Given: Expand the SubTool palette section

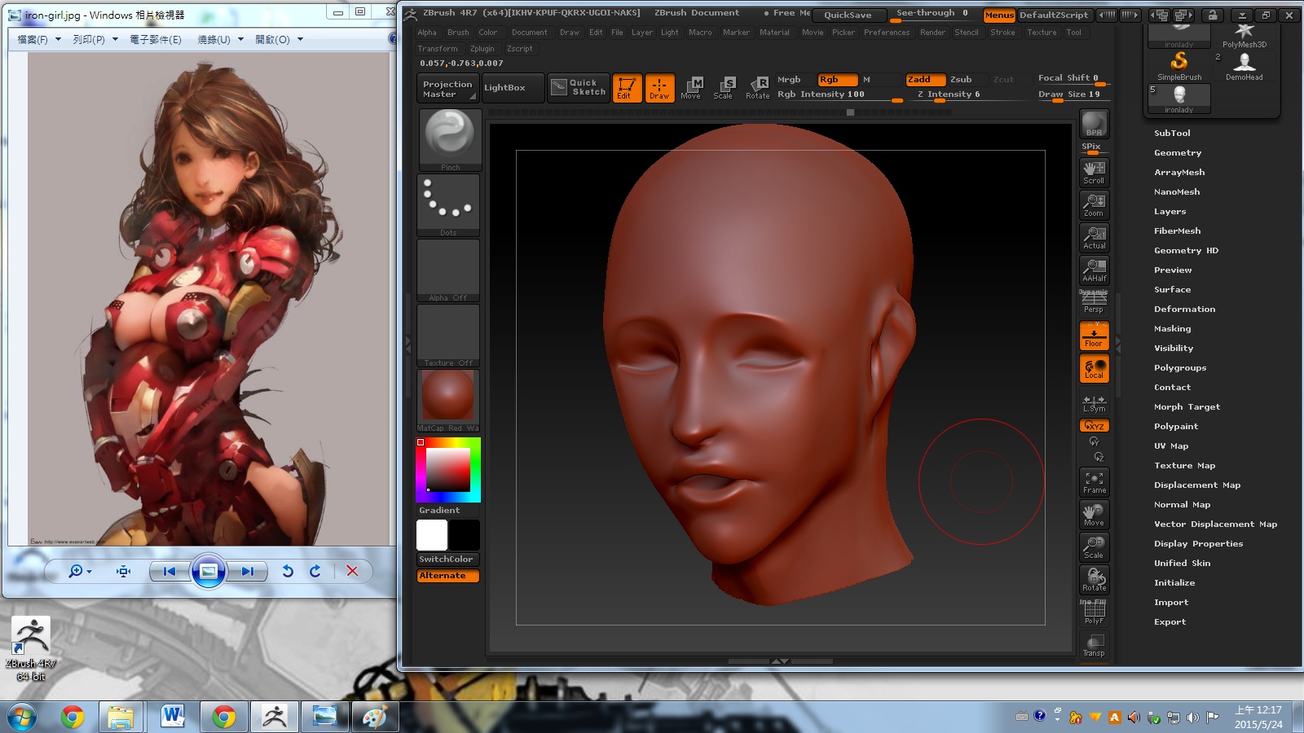Looking at the screenshot, I should (1172, 133).
